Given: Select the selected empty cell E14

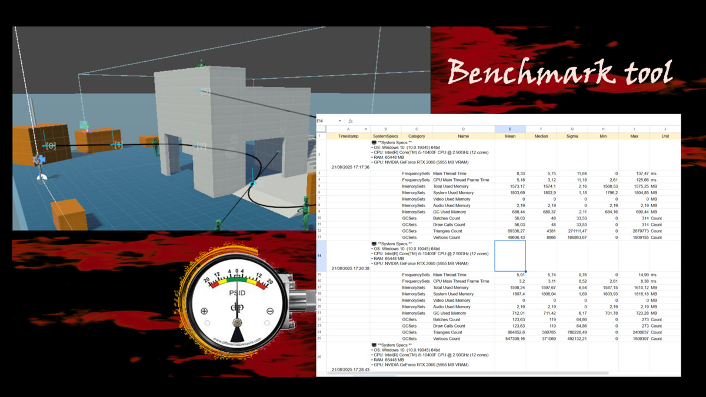Looking at the screenshot, I should (x=510, y=256).
